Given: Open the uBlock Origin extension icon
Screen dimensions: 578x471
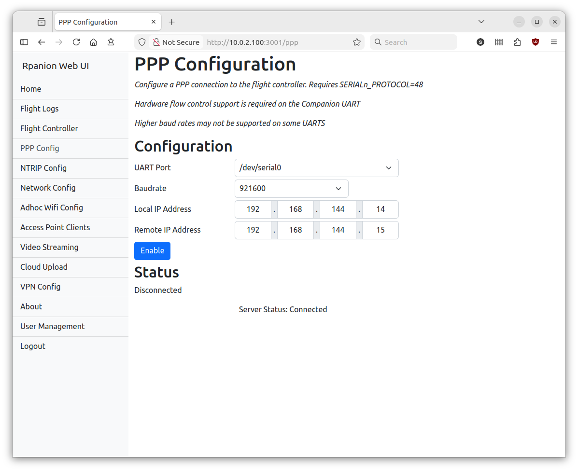Looking at the screenshot, I should pyautogui.click(x=536, y=42).
